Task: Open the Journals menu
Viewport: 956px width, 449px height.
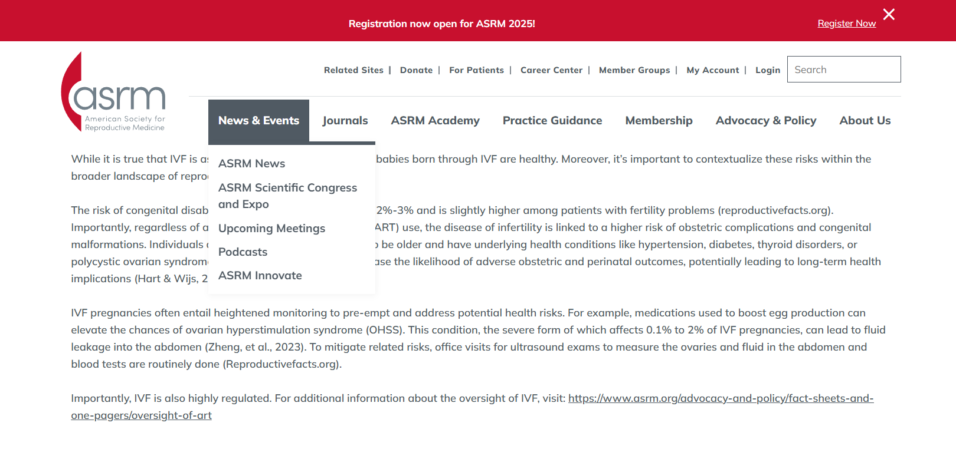Action: click(x=345, y=121)
